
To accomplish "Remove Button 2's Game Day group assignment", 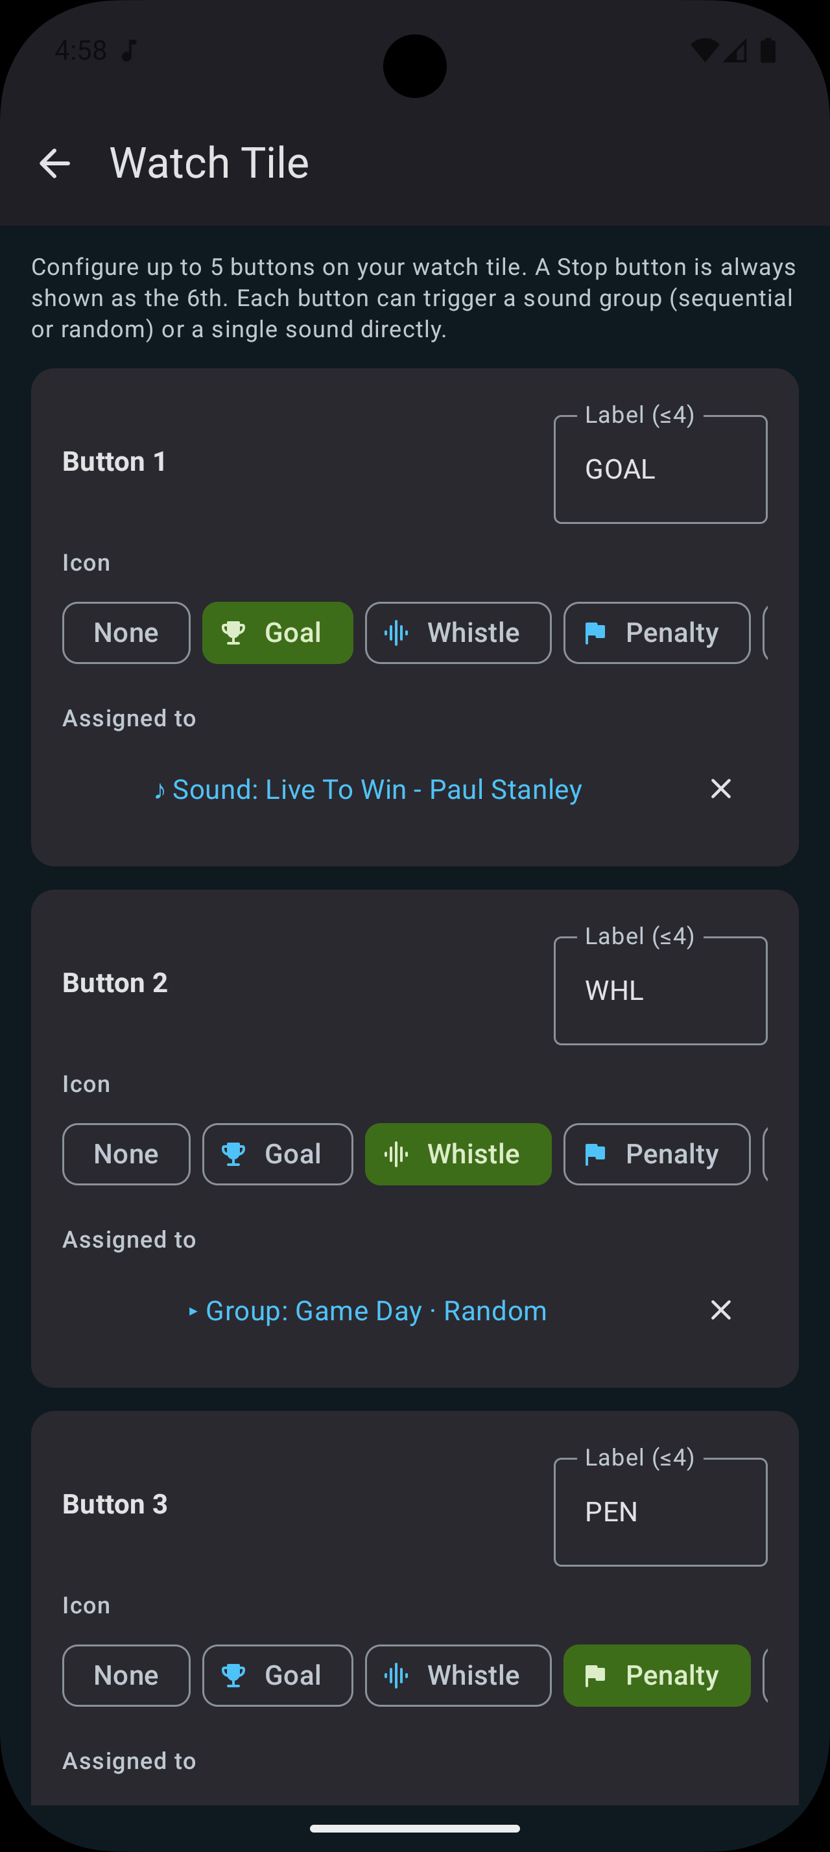I will [721, 1310].
